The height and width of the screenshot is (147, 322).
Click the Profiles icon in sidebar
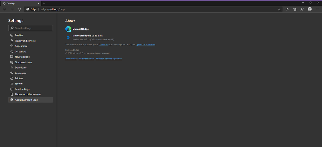click(x=12, y=35)
